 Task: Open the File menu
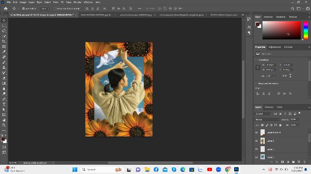click(9, 2)
